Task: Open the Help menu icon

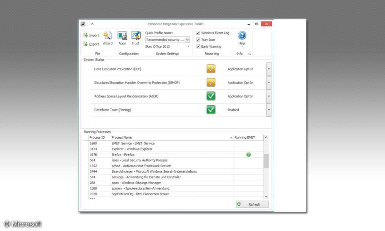Action: click(x=242, y=35)
